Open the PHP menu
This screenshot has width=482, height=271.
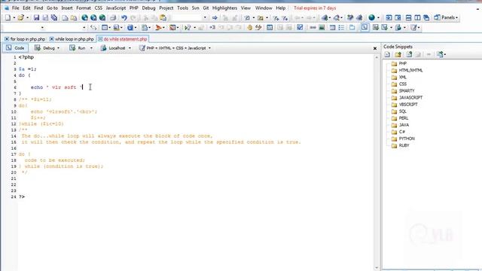(133, 8)
